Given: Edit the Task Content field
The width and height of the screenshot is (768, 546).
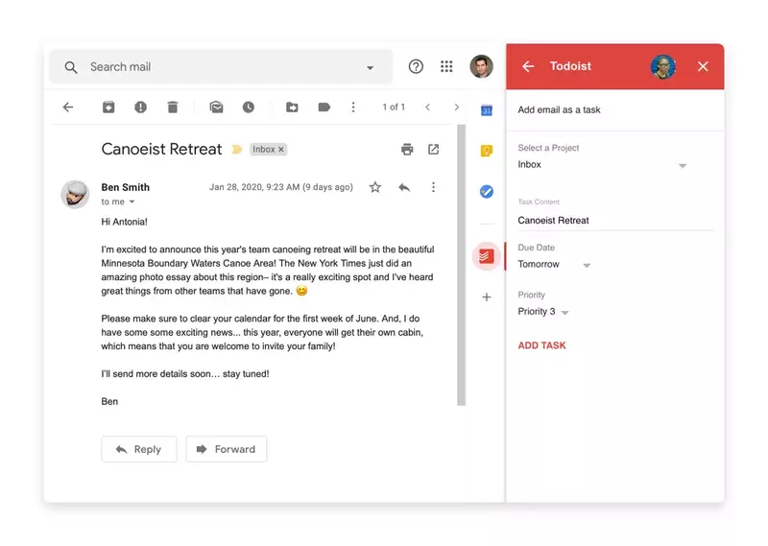Looking at the screenshot, I should point(615,221).
